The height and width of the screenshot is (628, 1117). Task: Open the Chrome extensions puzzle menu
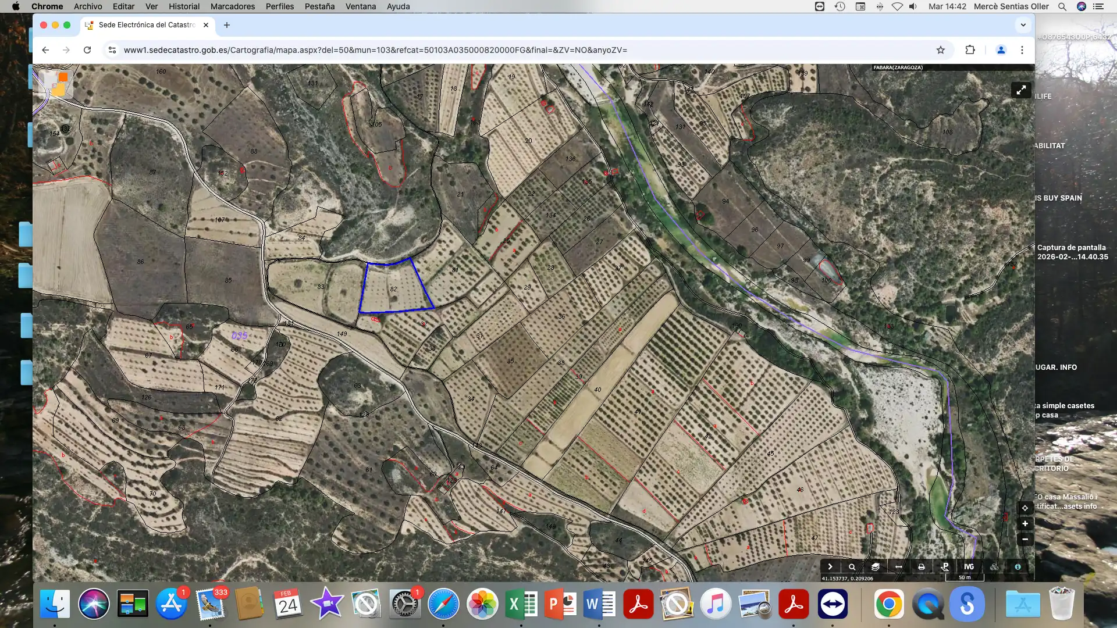pyautogui.click(x=970, y=50)
